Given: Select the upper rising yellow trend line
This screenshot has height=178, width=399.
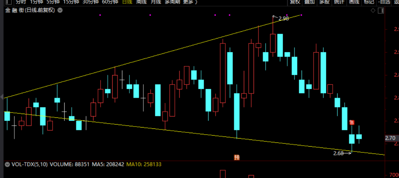Looking at the screenshot, I should coord(153,57).
